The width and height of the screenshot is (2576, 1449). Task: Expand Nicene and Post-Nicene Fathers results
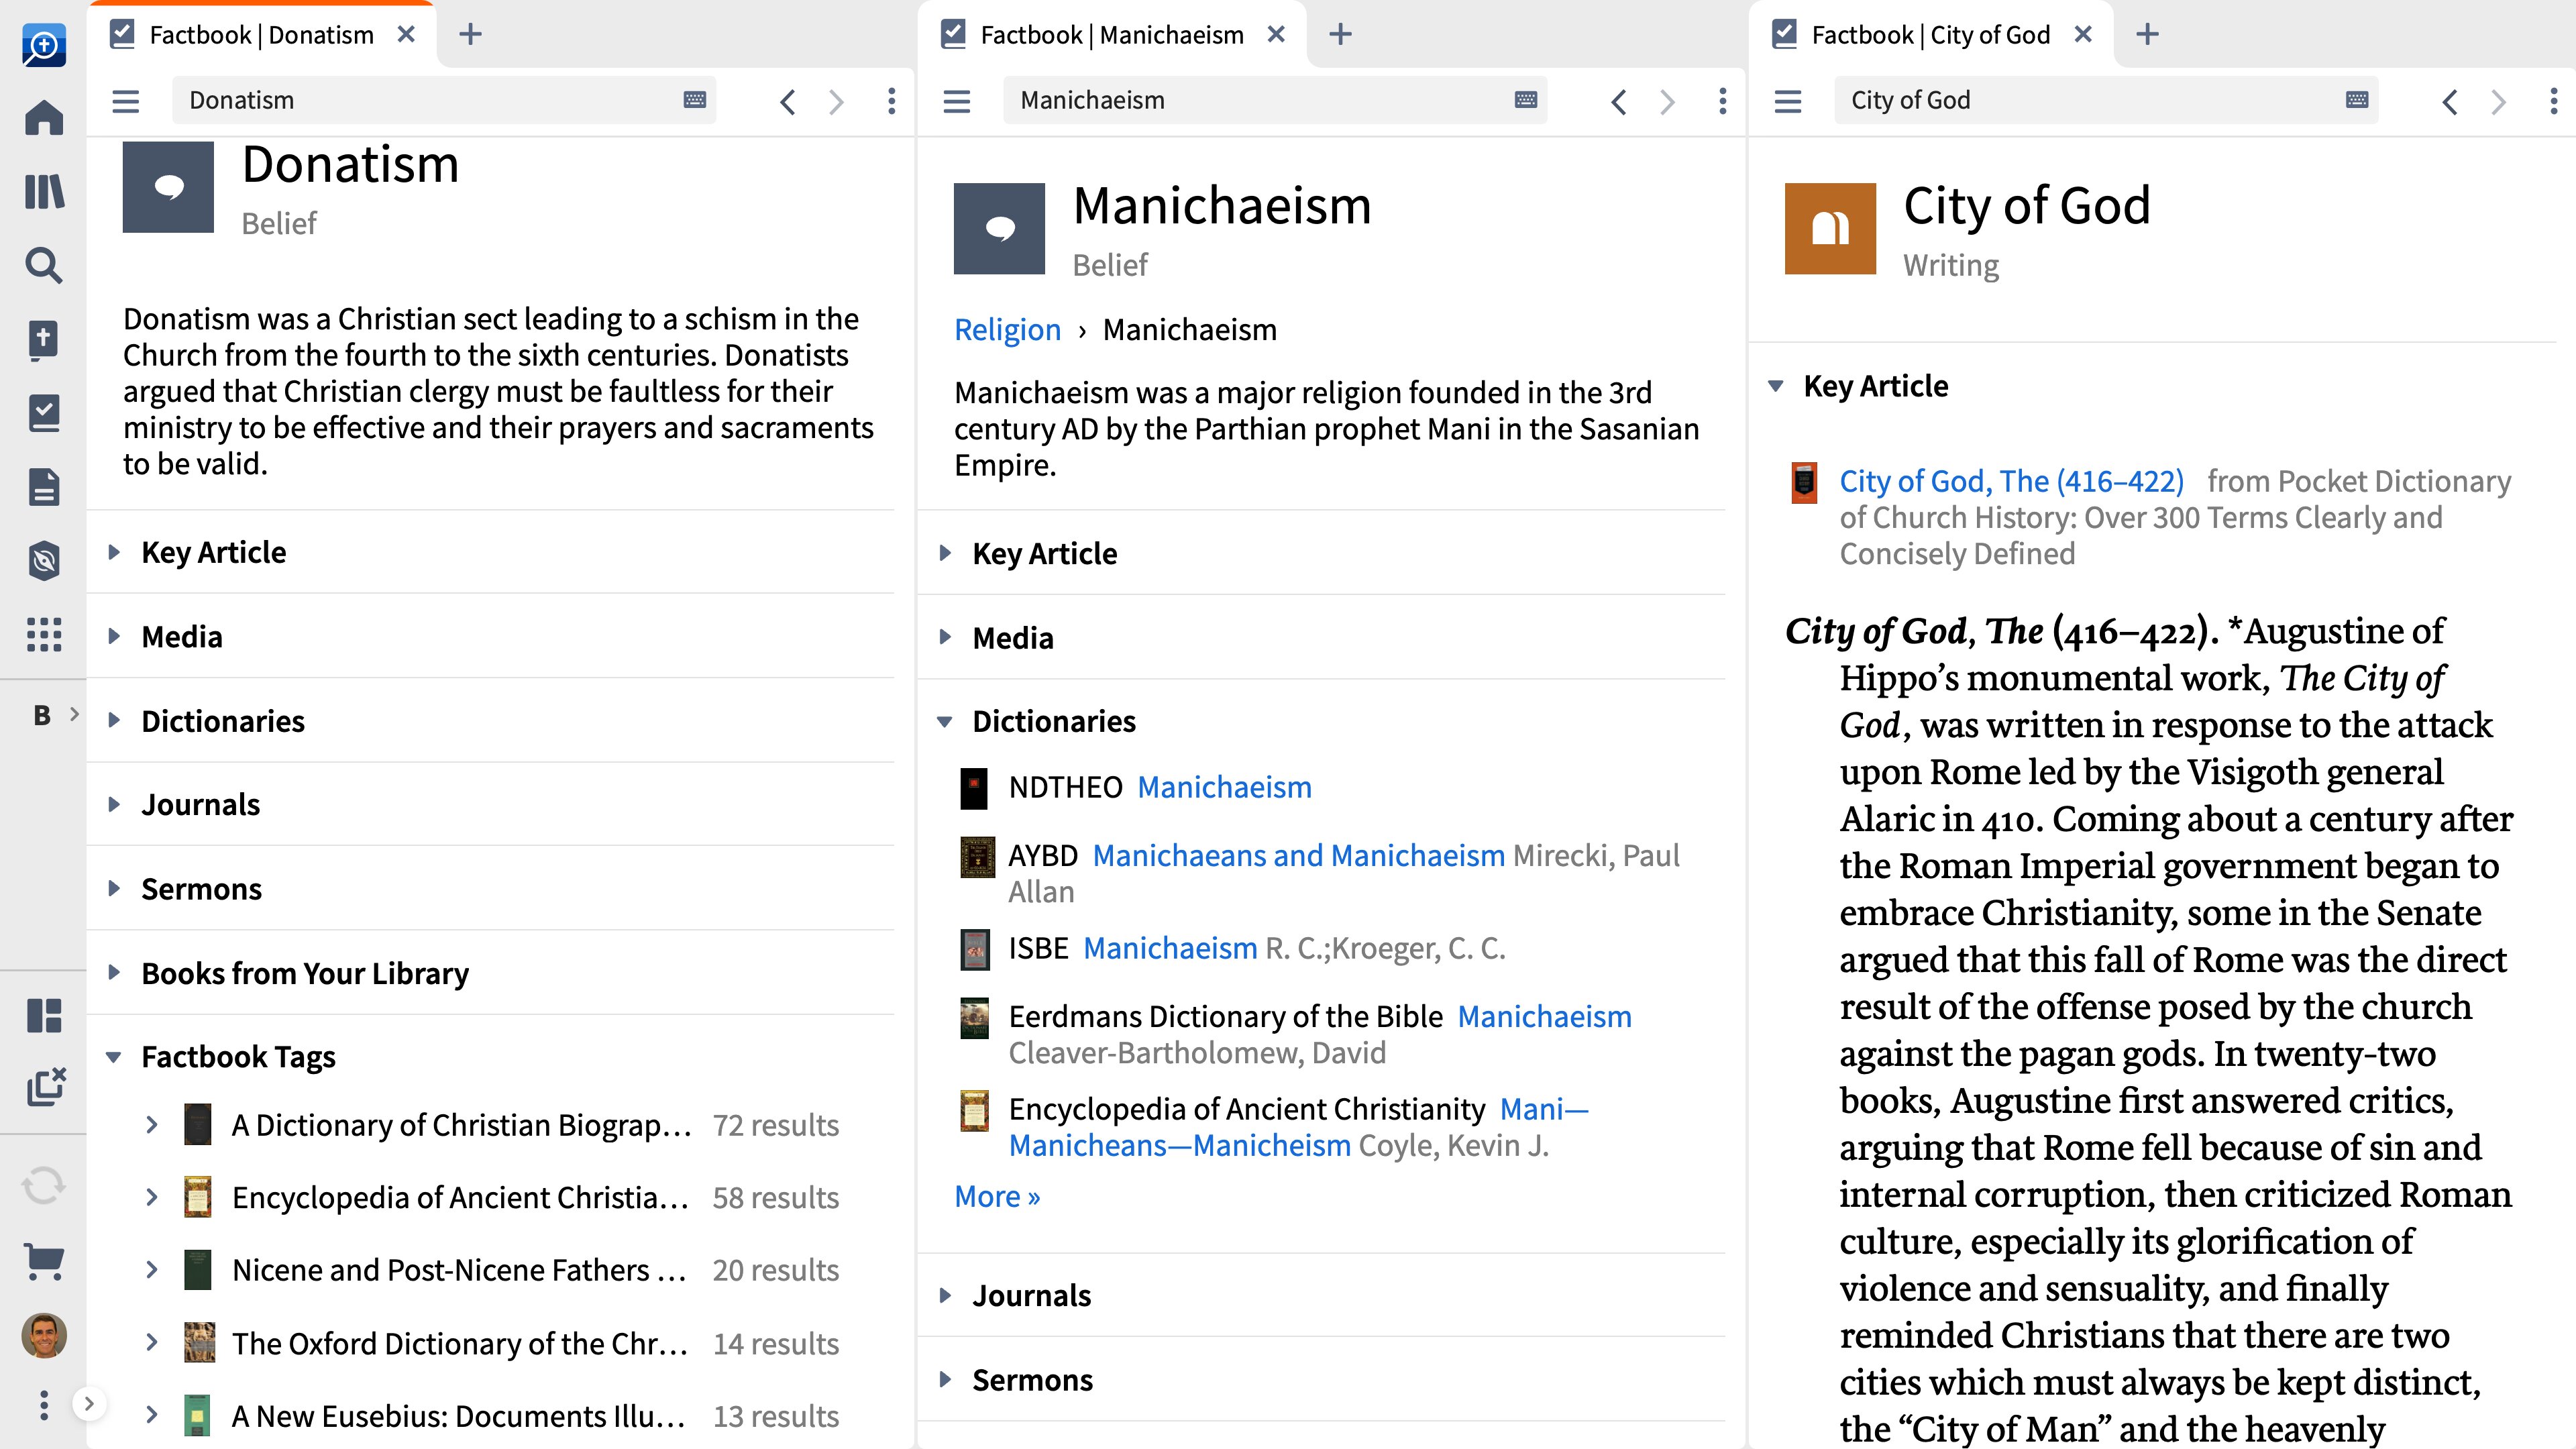(152, 1270)
